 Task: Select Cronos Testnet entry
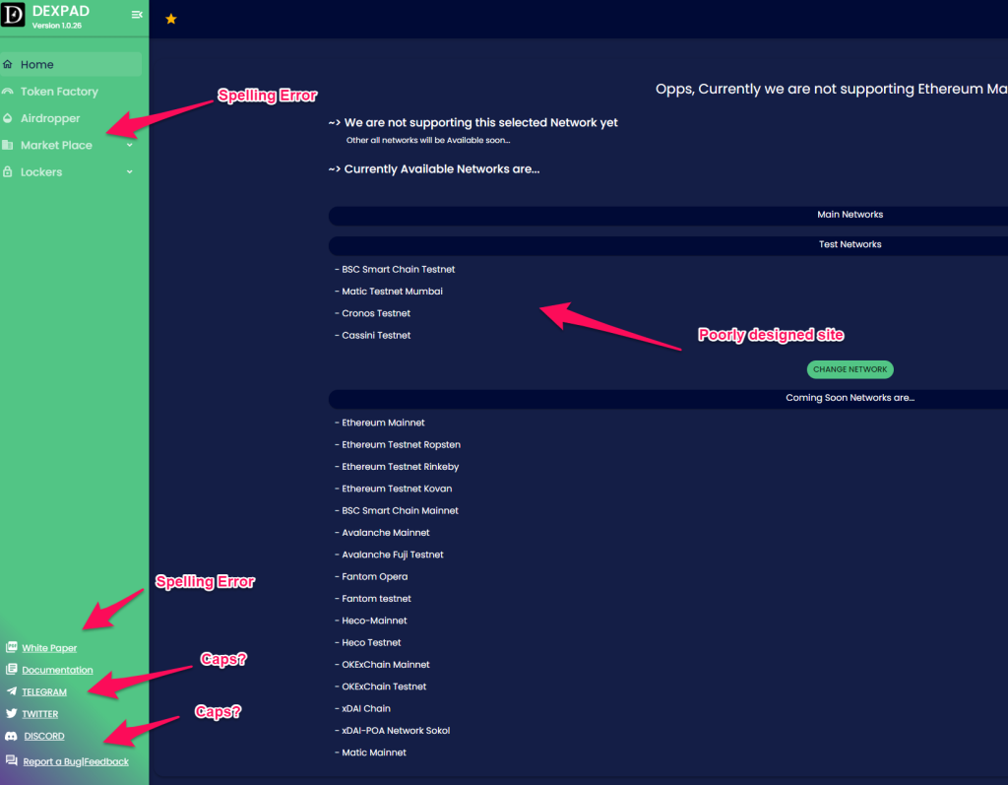point(373,313)
